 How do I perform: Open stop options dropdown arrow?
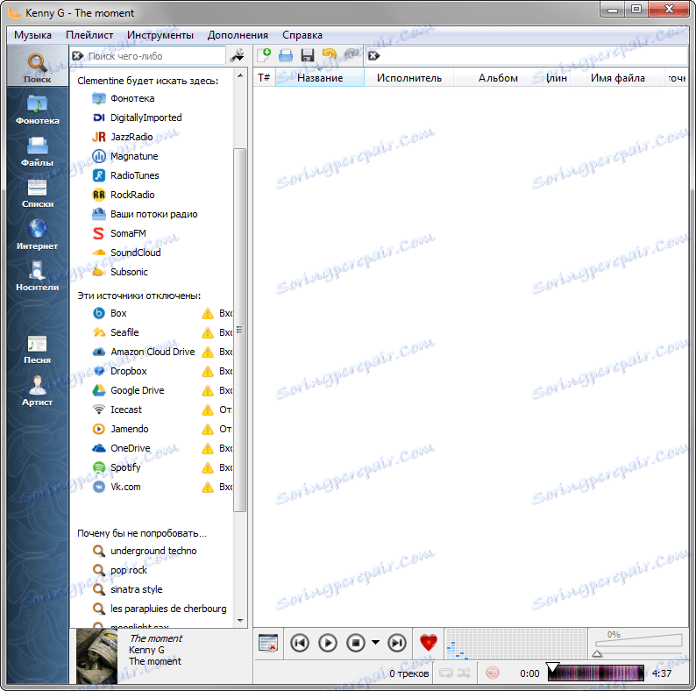375,643
